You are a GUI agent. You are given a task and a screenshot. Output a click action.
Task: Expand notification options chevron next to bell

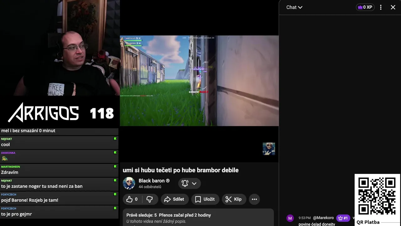tap(194, 183)
